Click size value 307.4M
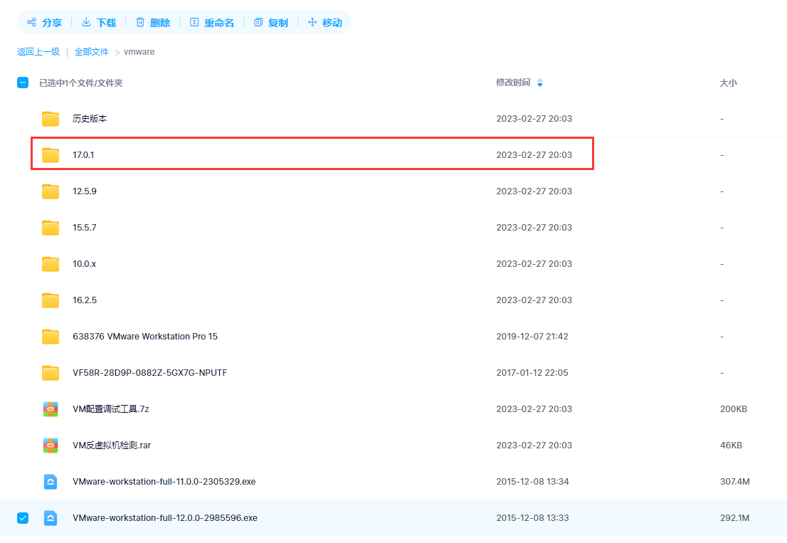 tap(735, 481)
